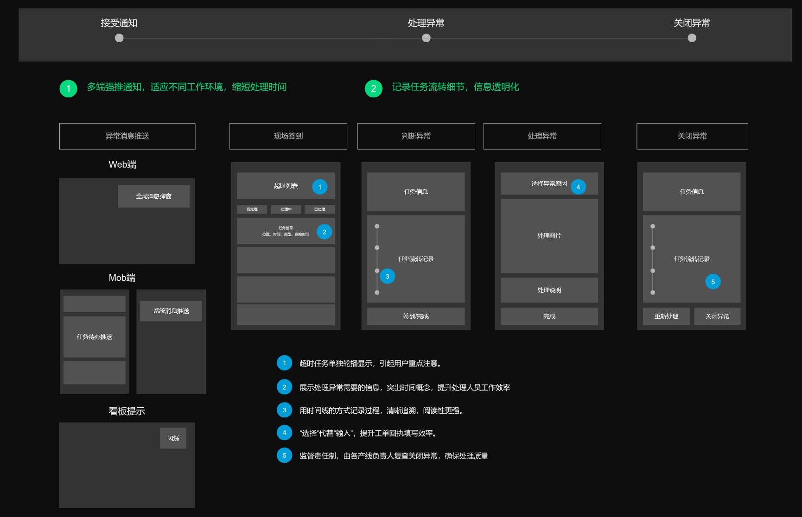
Task: Click the blue badge 1 on 超时列表
Action: (320, 187)
